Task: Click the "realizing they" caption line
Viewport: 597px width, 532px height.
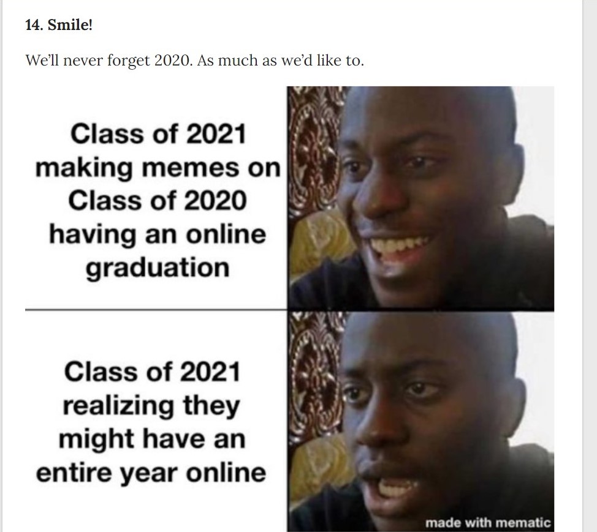Action: pos(151,406)
